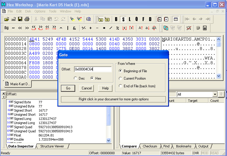Click the inverse bits tilde icon
This screenshot has width=227, height=156.
[13, 28]
